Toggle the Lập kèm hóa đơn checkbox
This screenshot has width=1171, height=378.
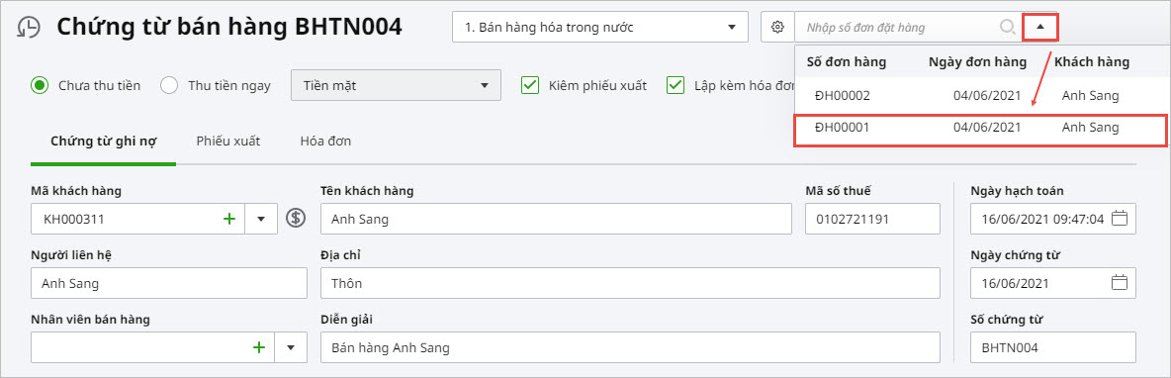(x=676, y=85)
